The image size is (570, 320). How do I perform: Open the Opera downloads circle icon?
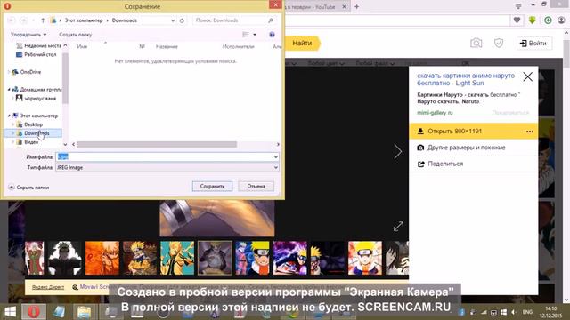pyautogui.click(x=548, y=20)
